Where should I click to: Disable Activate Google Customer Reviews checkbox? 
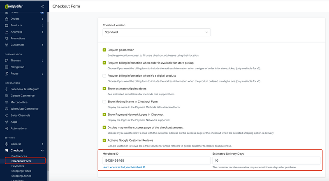[x=104, y=140]
